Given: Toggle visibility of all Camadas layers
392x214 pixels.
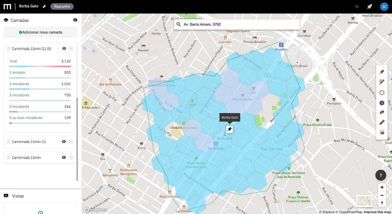Looking at the screenshot, I should coord(75,20).
